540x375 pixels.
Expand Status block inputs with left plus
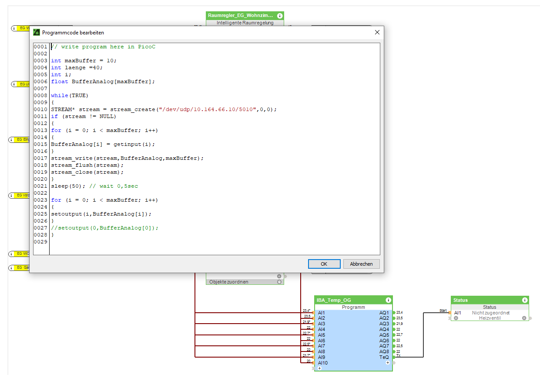456,318
